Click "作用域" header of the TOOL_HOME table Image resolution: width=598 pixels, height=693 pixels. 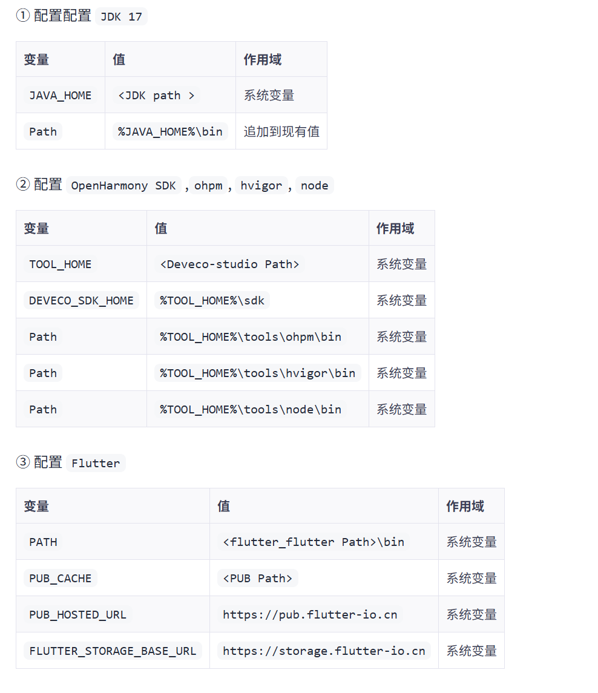[395, 229]
